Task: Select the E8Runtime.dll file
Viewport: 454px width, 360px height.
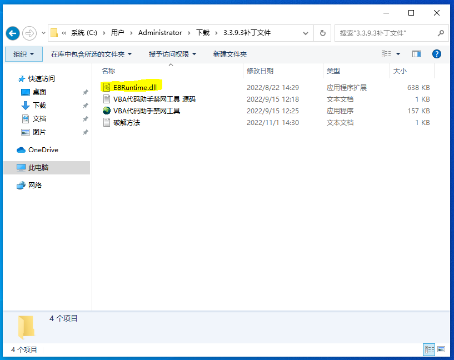Action: (135, 88)
